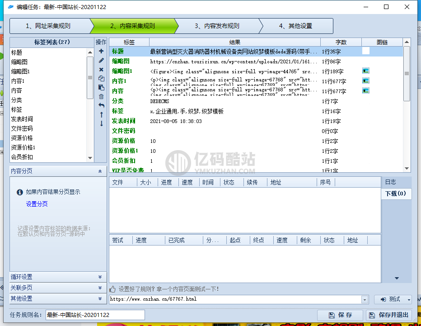This screenshot has height=326, width=421.
Task: Click image link icon in 内容 row
Action: click(x=366, y=90)
